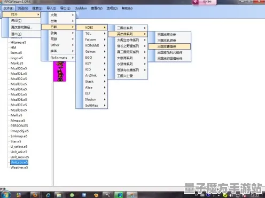
Task: Select Unit_spc.e5 in the file tree
Action: [19, 162]
